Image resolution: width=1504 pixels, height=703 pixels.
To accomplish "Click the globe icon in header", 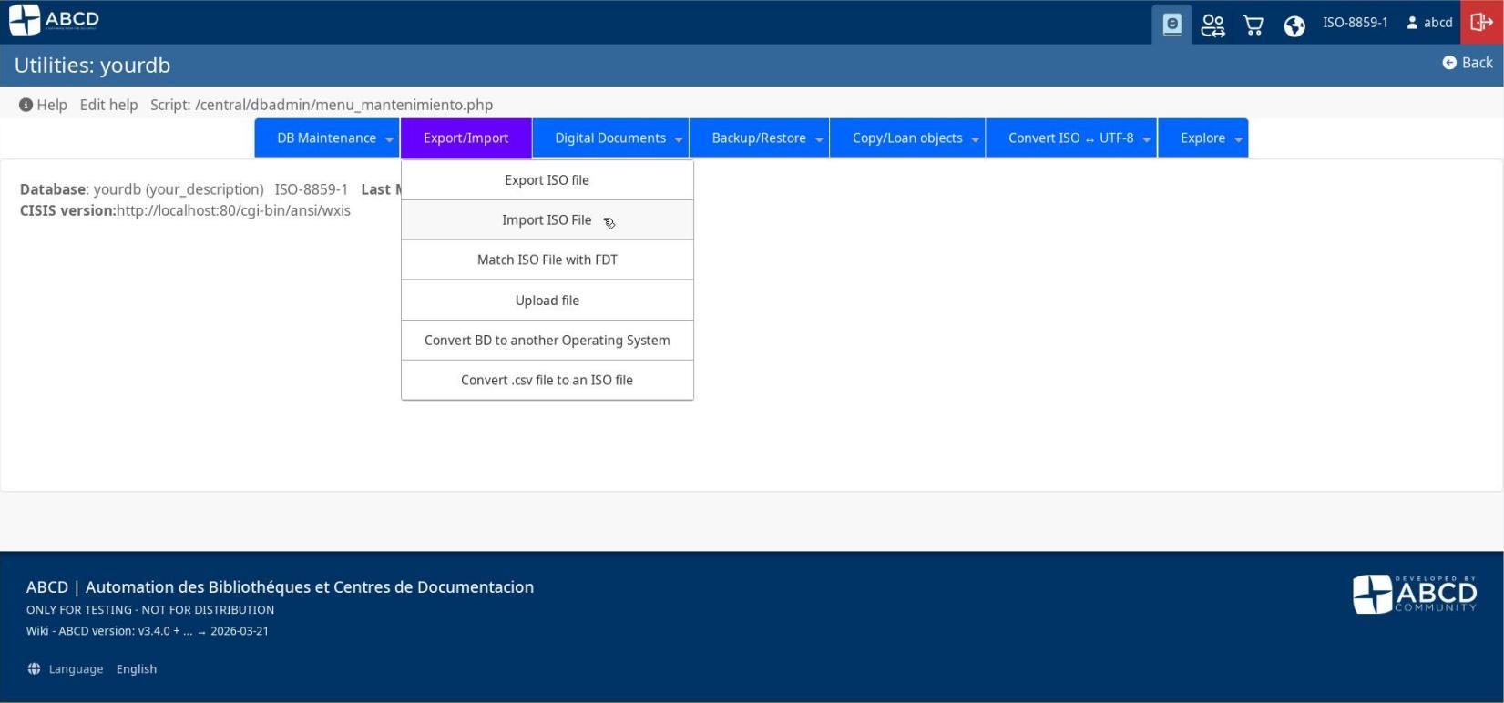I will (1294, 25).
